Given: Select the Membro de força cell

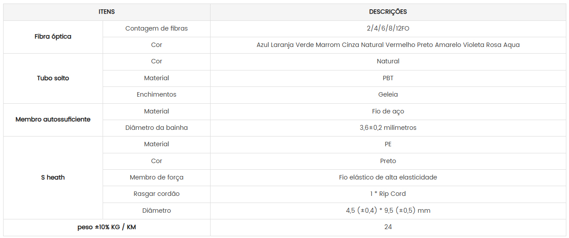Looking at the screenshot, I should coord(156,177).
